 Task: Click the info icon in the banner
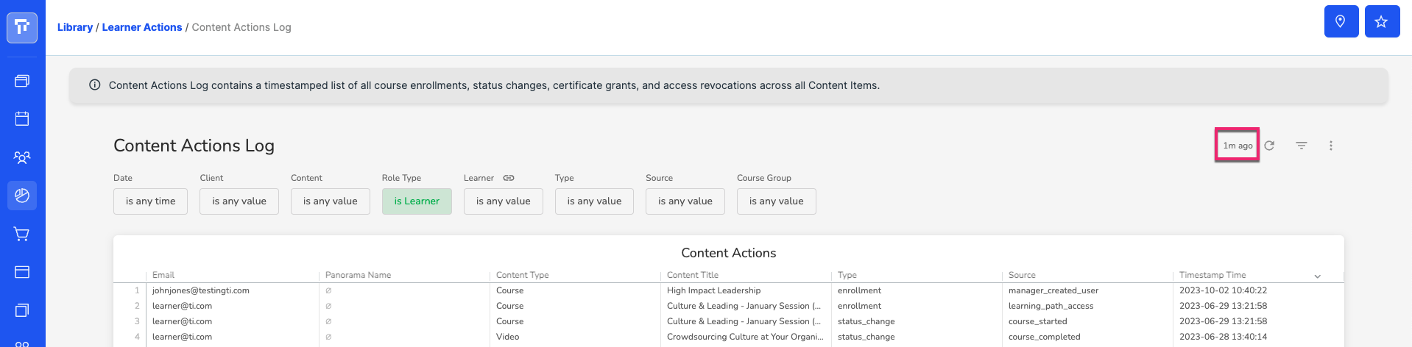[x=95, y=85]
